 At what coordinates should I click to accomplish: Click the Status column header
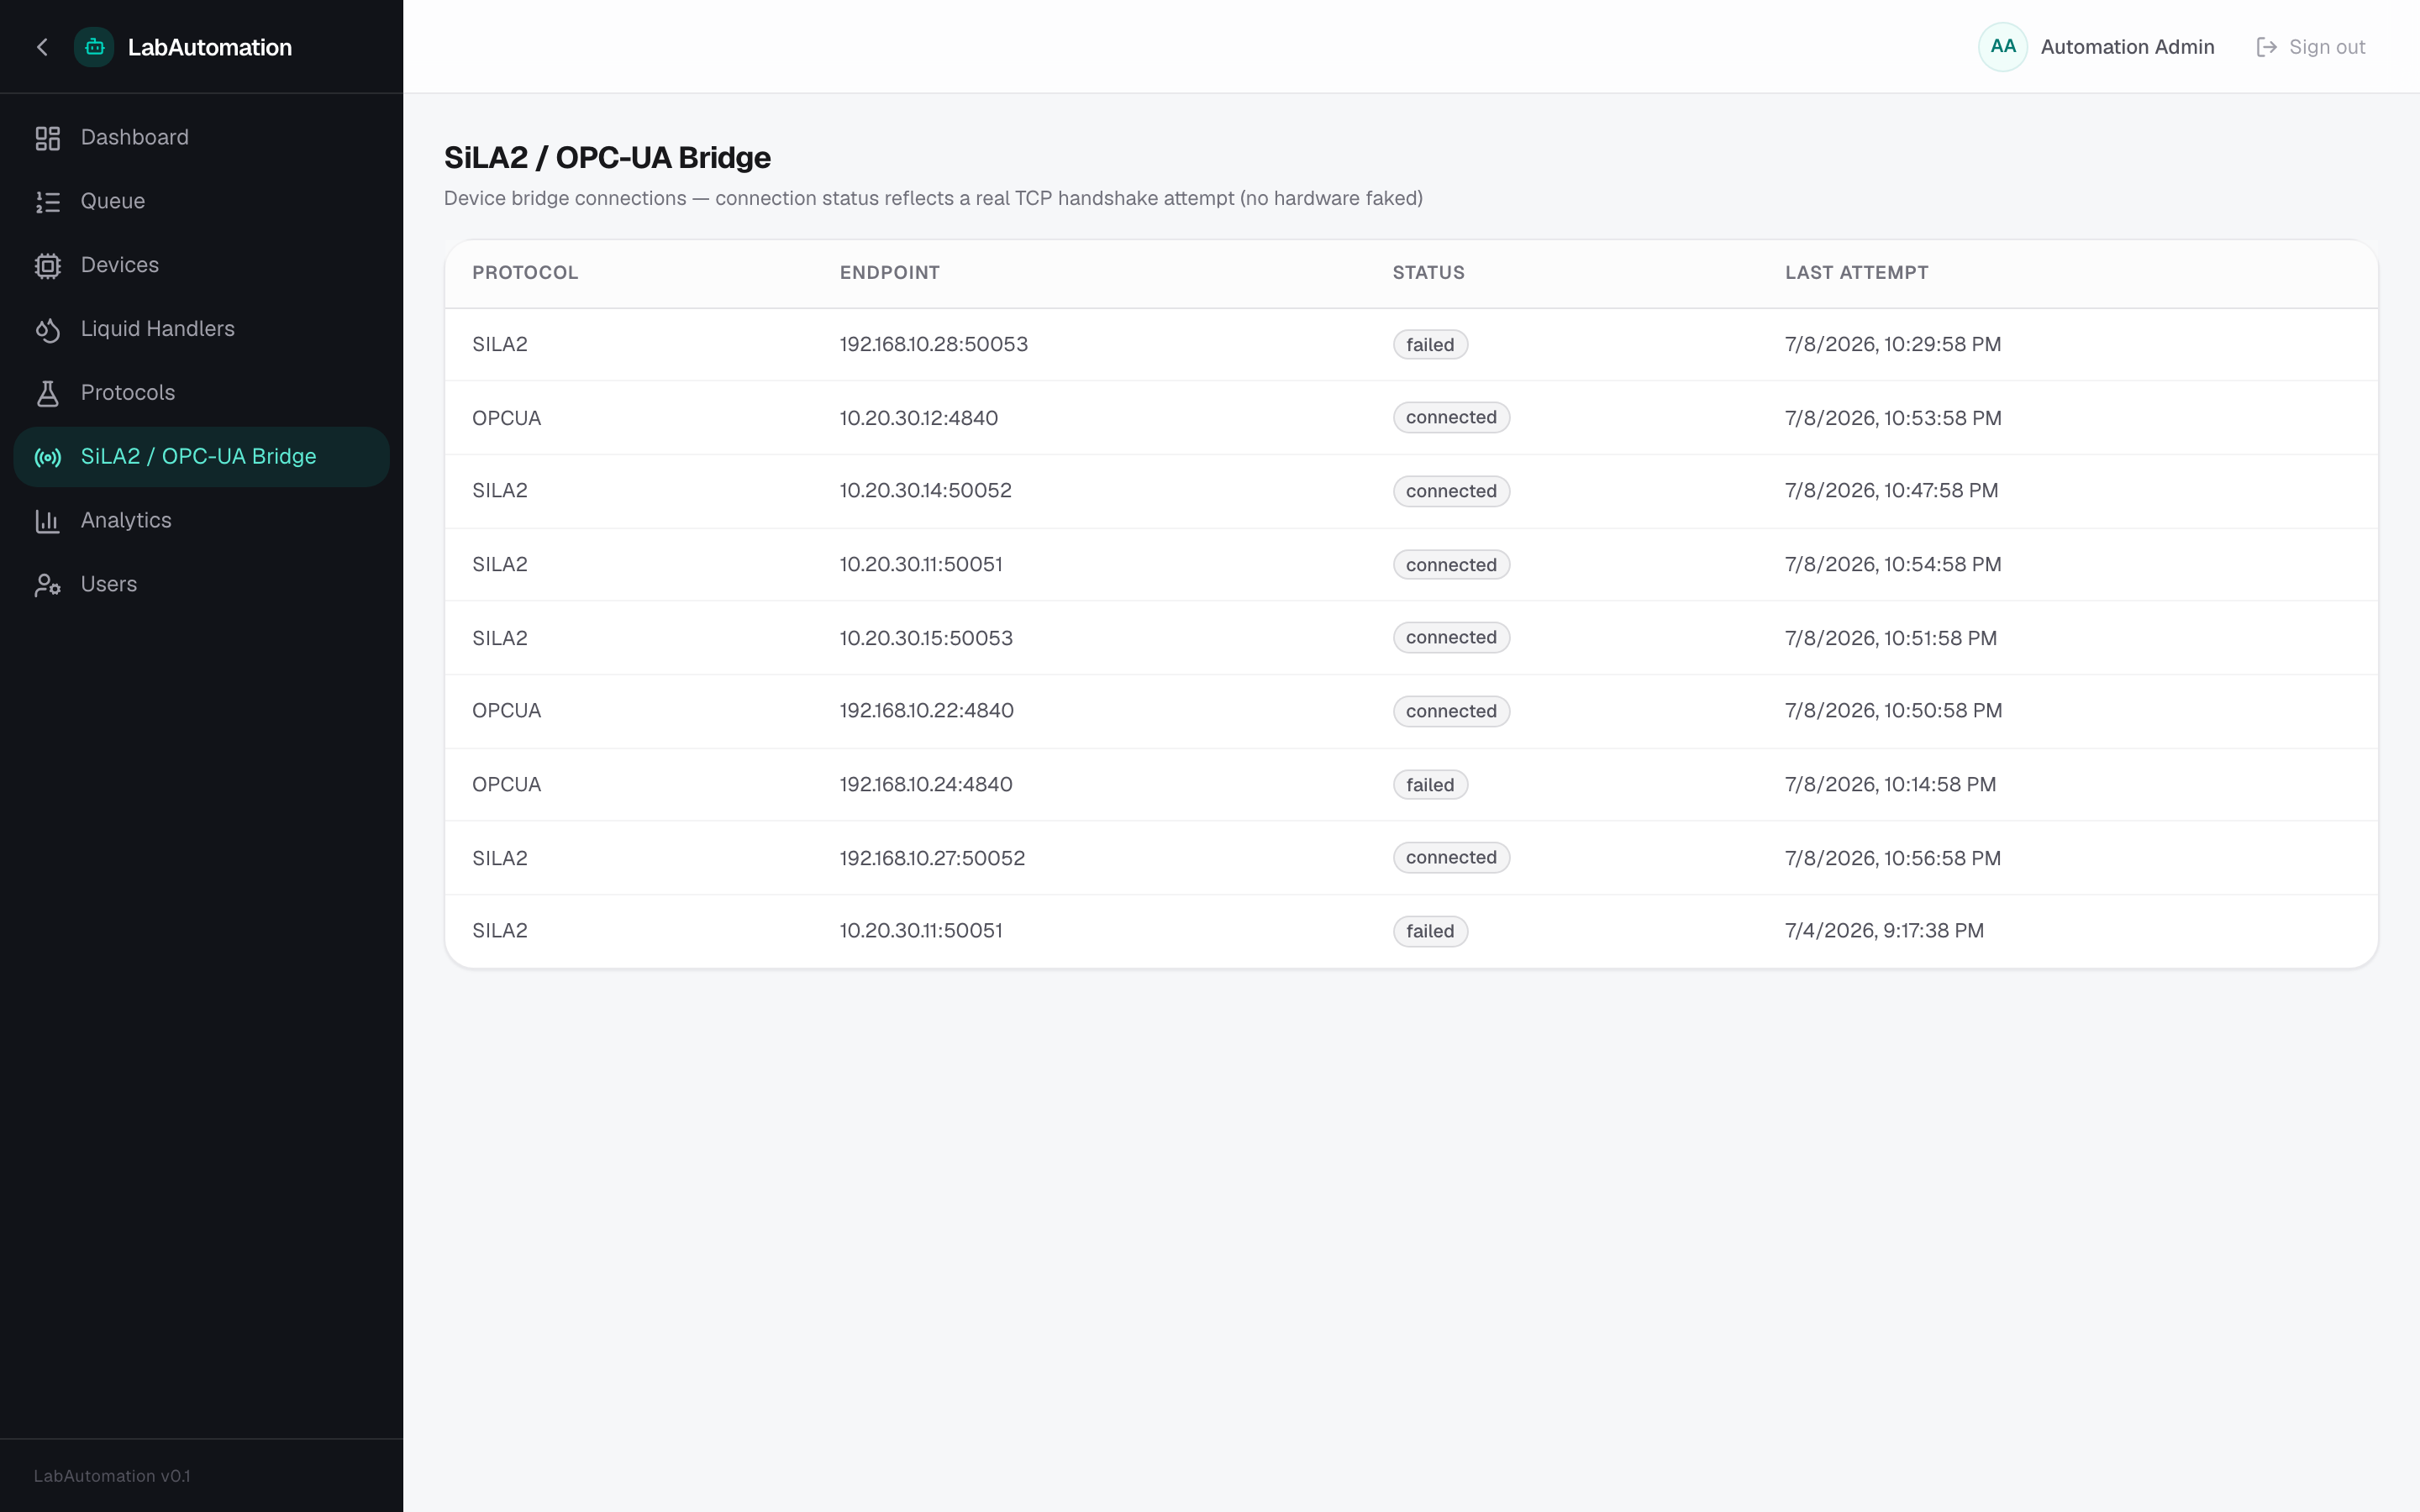point(1428,273)
